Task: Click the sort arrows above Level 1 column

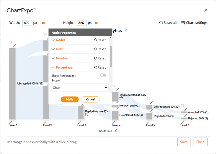Action: coord(11,42)
